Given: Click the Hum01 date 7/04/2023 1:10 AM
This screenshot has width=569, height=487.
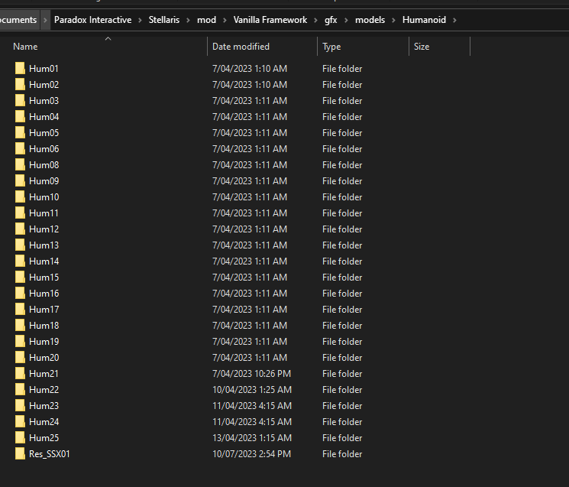Looking at the screenshot, I should tap(250, 68).
